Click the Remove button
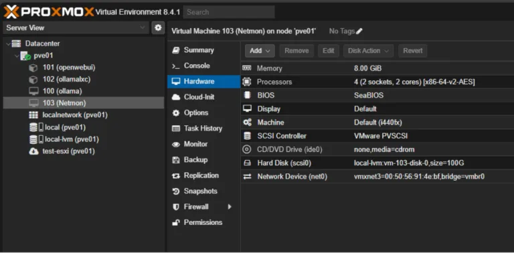Viewport: 514px width, 253px height. tap(296, 51)
